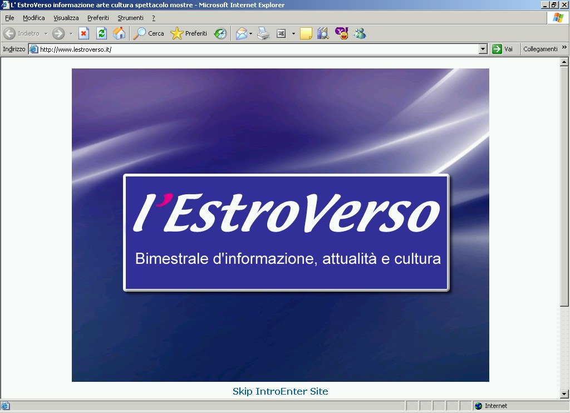This screenshot has width=570, height=413.
Task: Click the status bar page icon
Action: click(x=6, y=406)
